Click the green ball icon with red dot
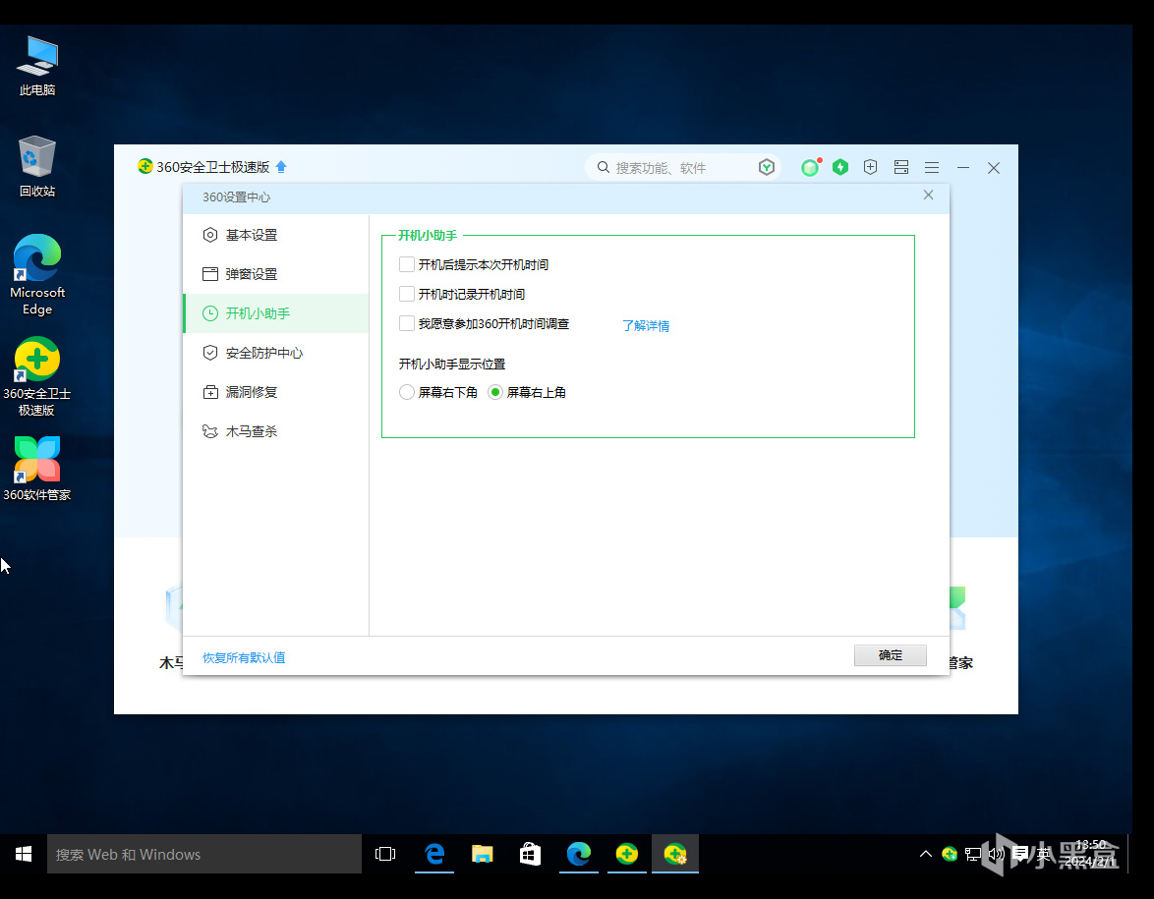Viewport: 1154px width, 899px height. [810, 167]
